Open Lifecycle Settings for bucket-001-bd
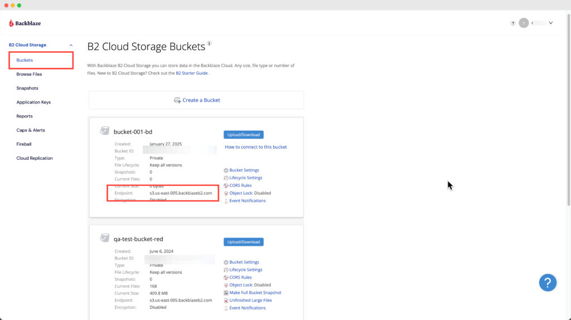 [x=245, y=178]
